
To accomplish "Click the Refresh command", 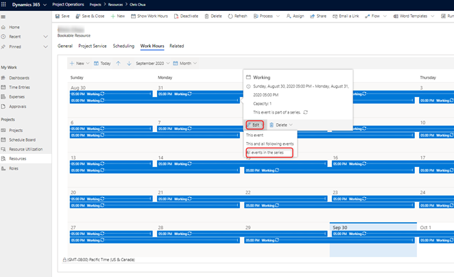I will tap(237, 16).
